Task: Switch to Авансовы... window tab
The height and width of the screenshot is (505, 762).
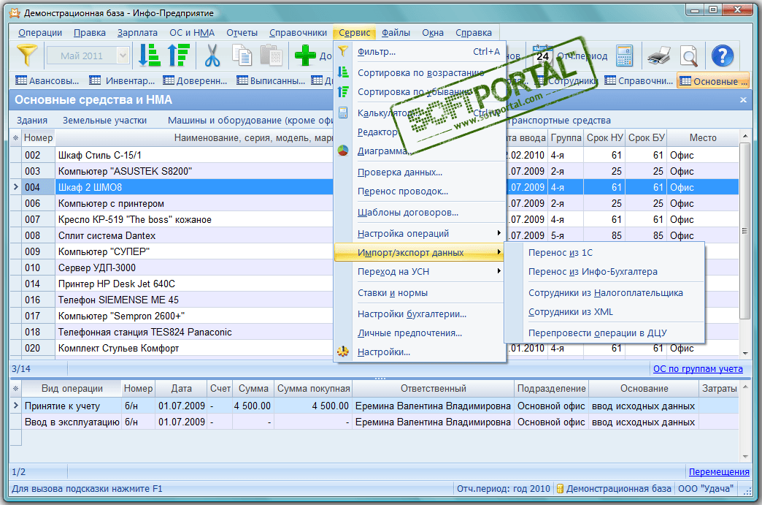Action: (x=47, y=81)
